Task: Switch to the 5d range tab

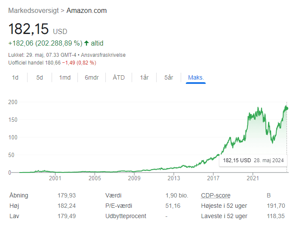Action: (40, 77)
